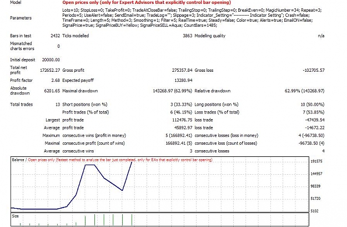Click Short positions value 3 (33.33%)

(x=181, y=105)
